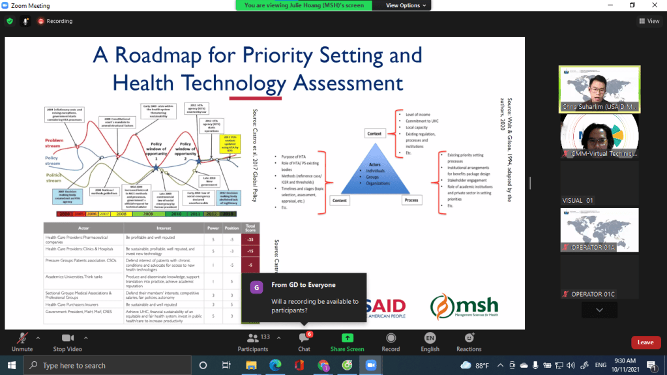Image resolution: width=667 pixels, height=375 pixels.
Task: Open File Explorer from the taskbar
Action: coord(250,365)
